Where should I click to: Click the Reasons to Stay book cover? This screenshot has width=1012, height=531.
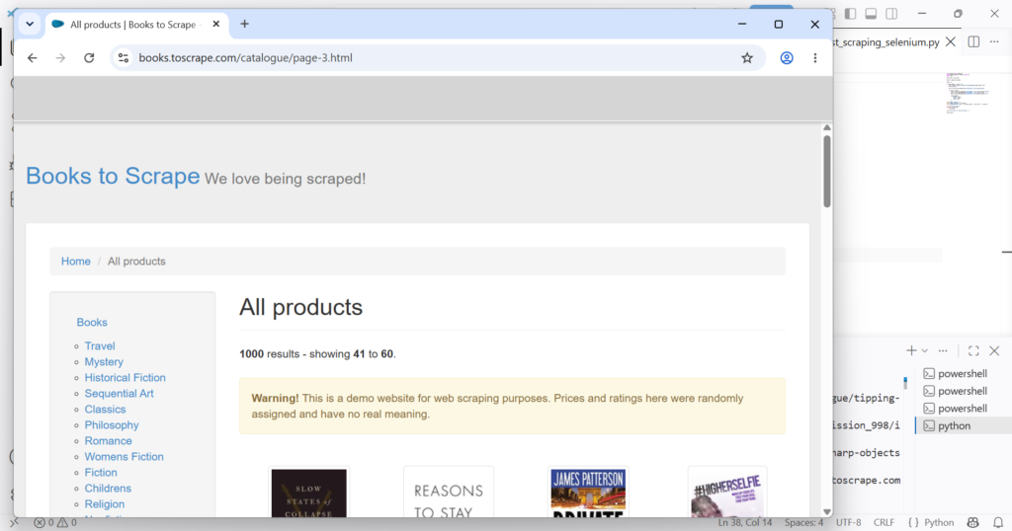[x=449, y=493]
